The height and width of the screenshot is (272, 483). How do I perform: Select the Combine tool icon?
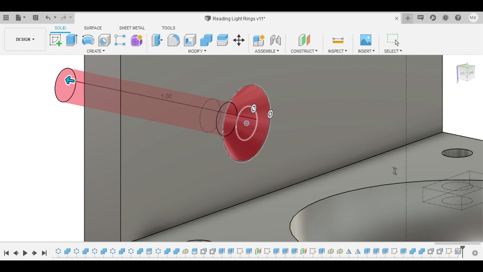[x=206, y=40]
